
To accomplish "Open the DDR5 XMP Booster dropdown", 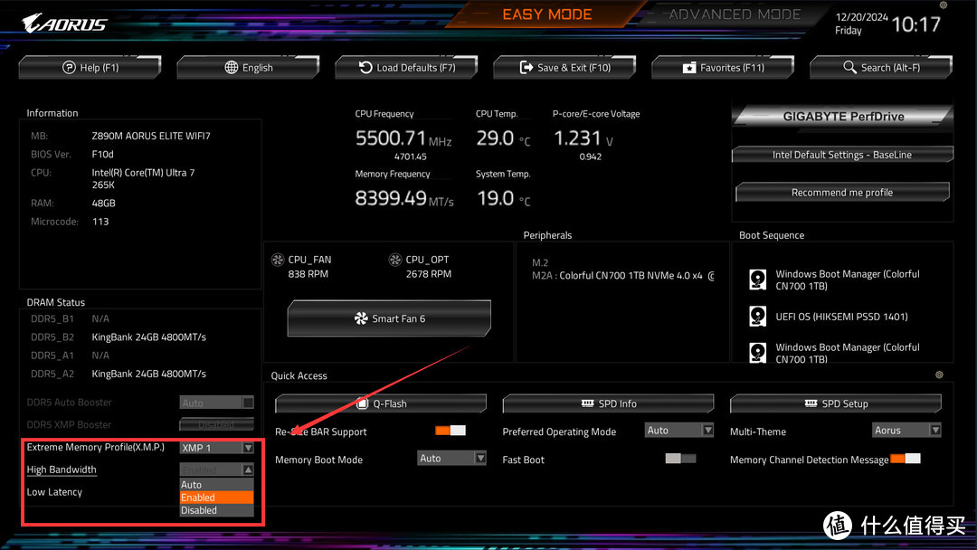I will click(217, 425).
